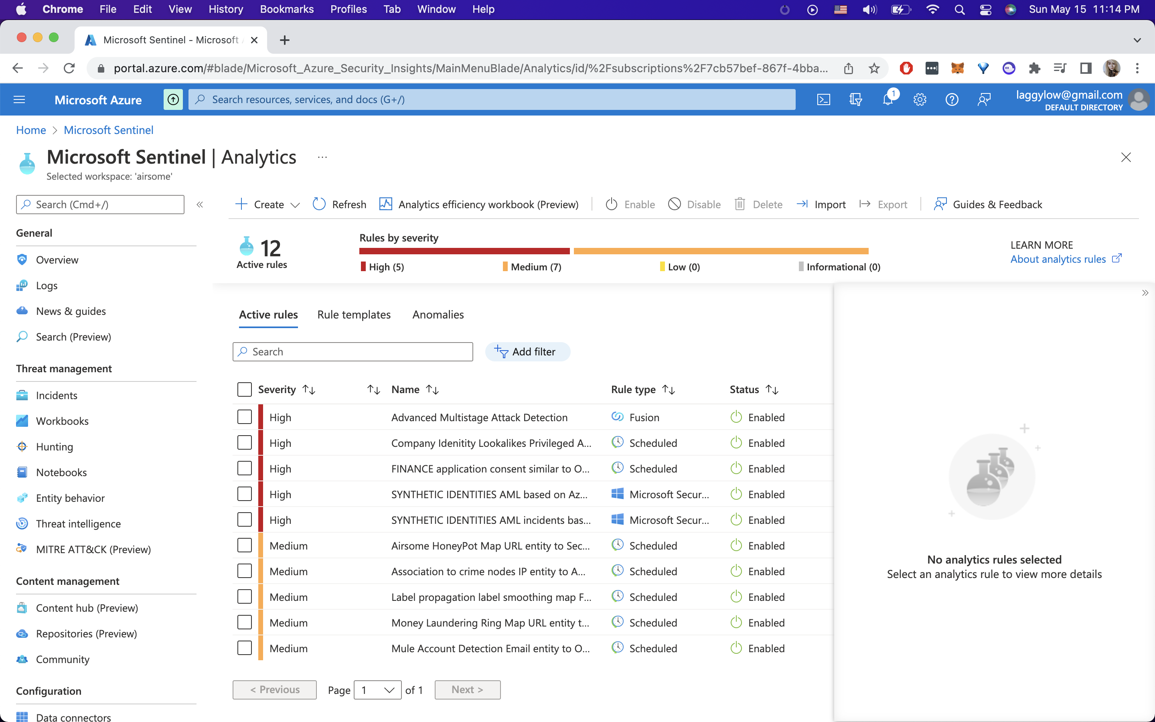This screenshot has width=1155, height=722.
Task: Switch to Rule templates tab
Action: click(354, 315)
